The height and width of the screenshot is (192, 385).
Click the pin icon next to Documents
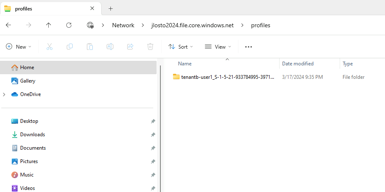[x=153, y=148]
